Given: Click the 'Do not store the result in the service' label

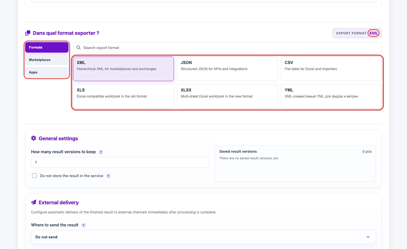Looking at the screenshot, I should [71, 176].
